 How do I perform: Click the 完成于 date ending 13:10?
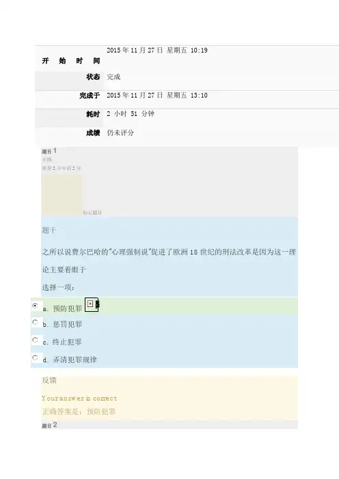click(157, 96)
